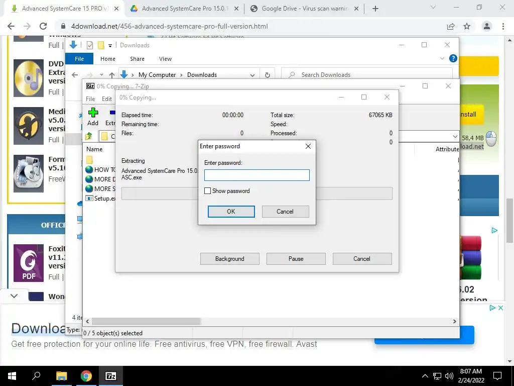Screen dimensions: 514x386
Task: Open Chrome tab search chevron
Action: (433, 7)
